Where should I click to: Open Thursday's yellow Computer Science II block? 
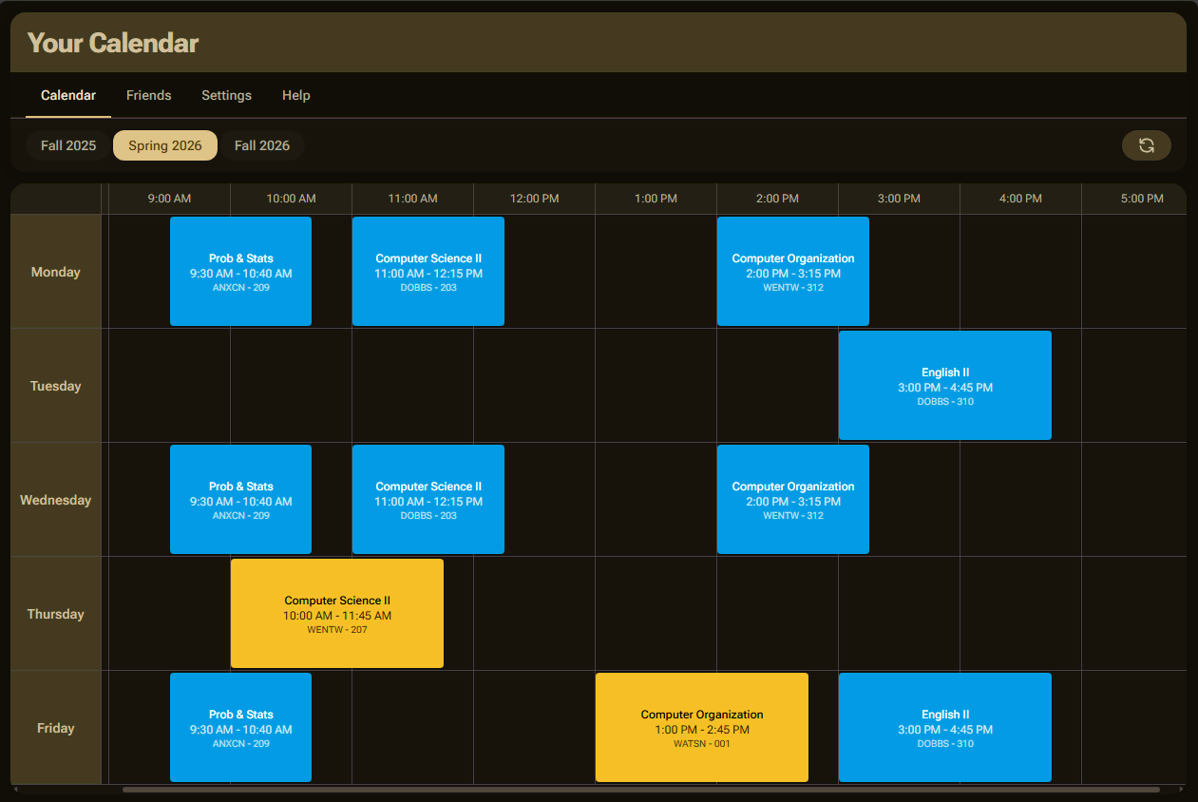pos(337,614)
